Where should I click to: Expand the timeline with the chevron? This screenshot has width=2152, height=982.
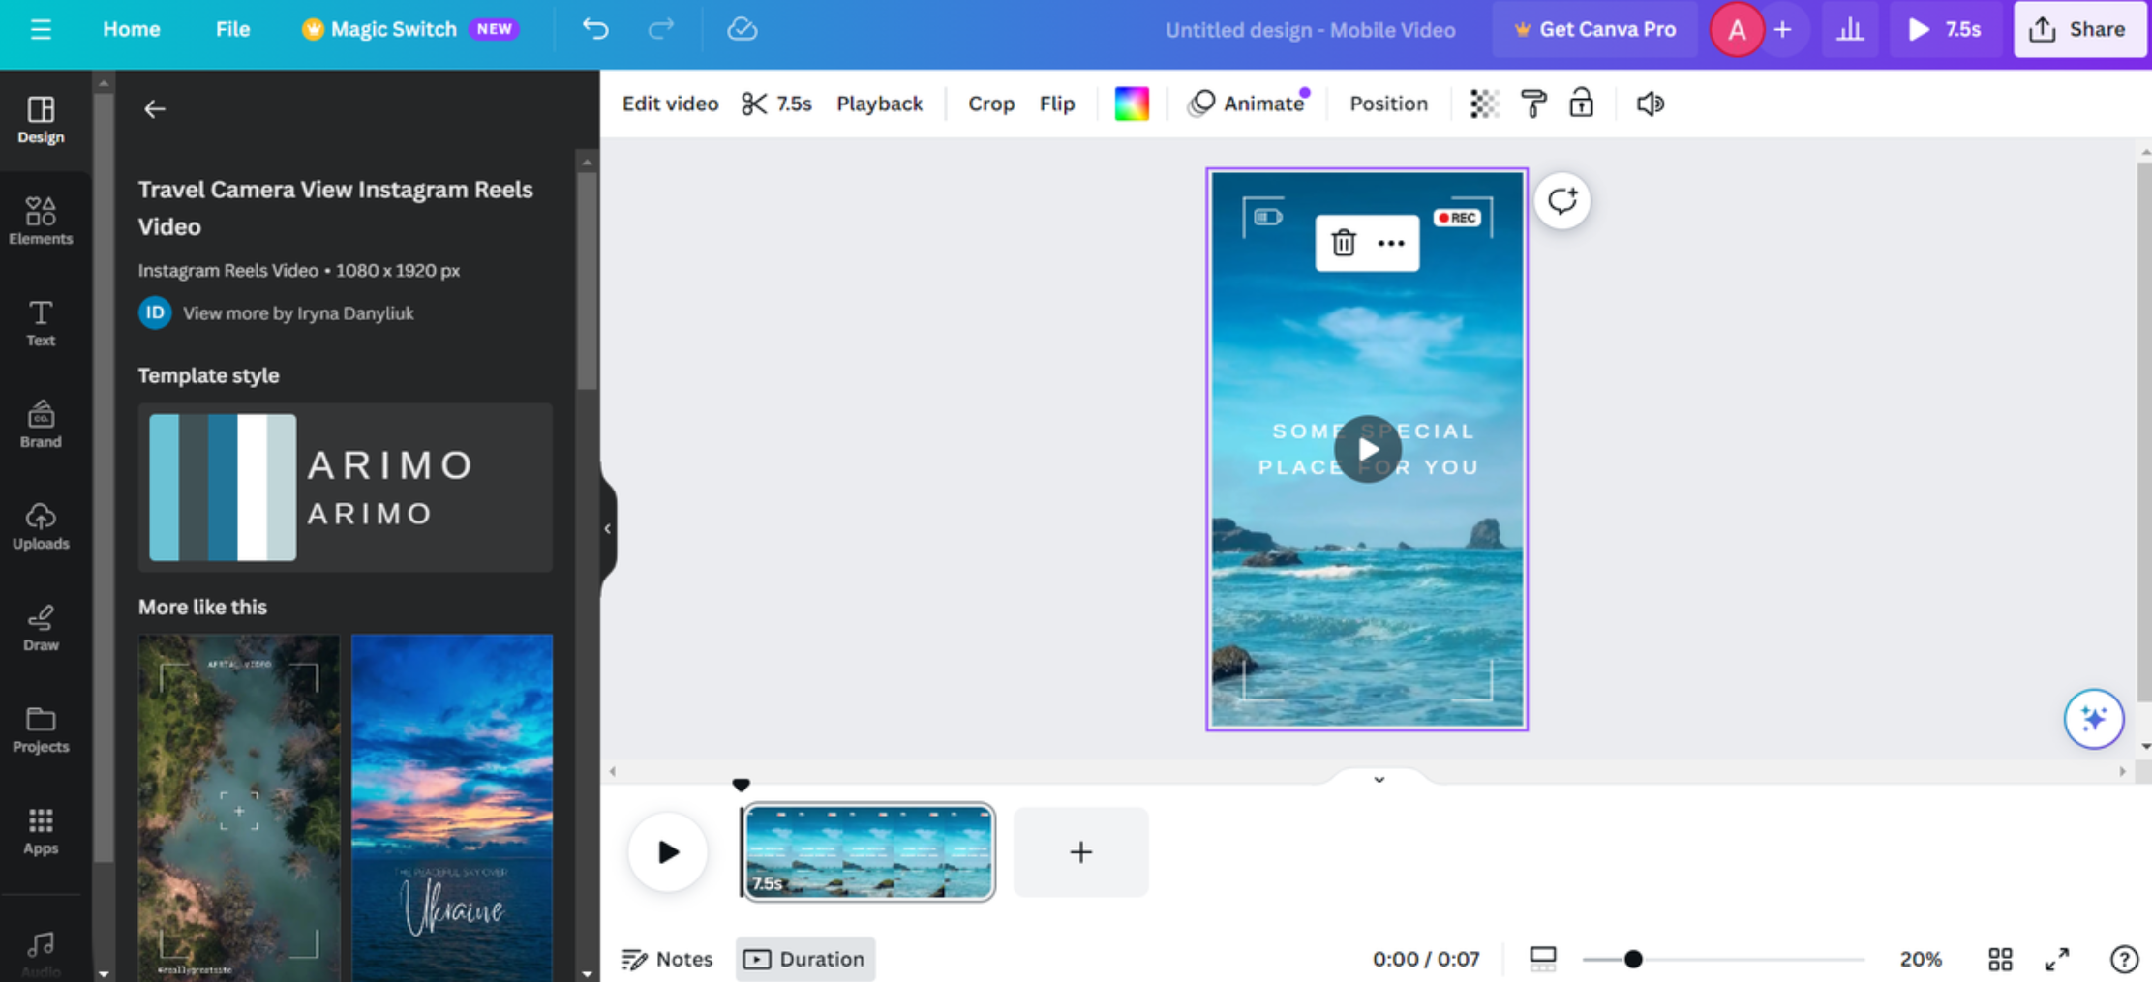[x=1379, y=779]
